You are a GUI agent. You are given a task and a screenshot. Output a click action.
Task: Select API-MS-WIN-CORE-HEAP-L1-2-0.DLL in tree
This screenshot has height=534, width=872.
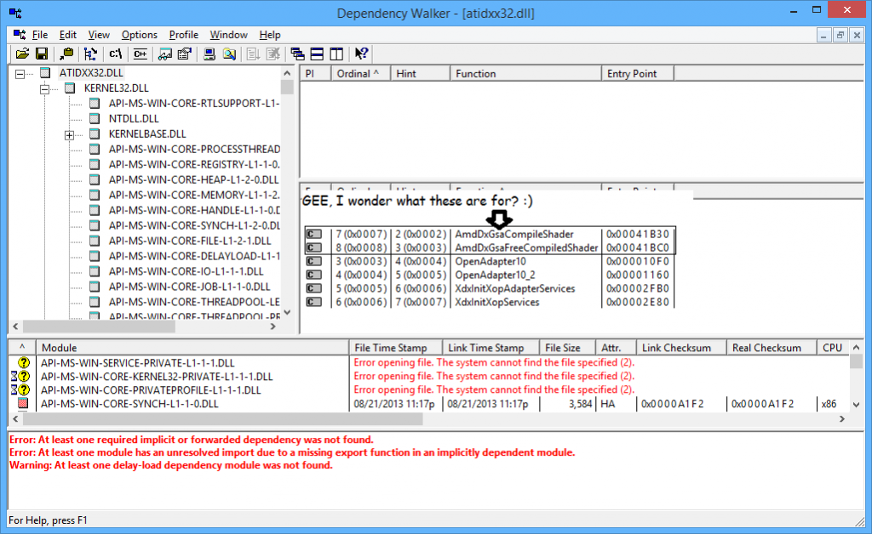point(193,179)
